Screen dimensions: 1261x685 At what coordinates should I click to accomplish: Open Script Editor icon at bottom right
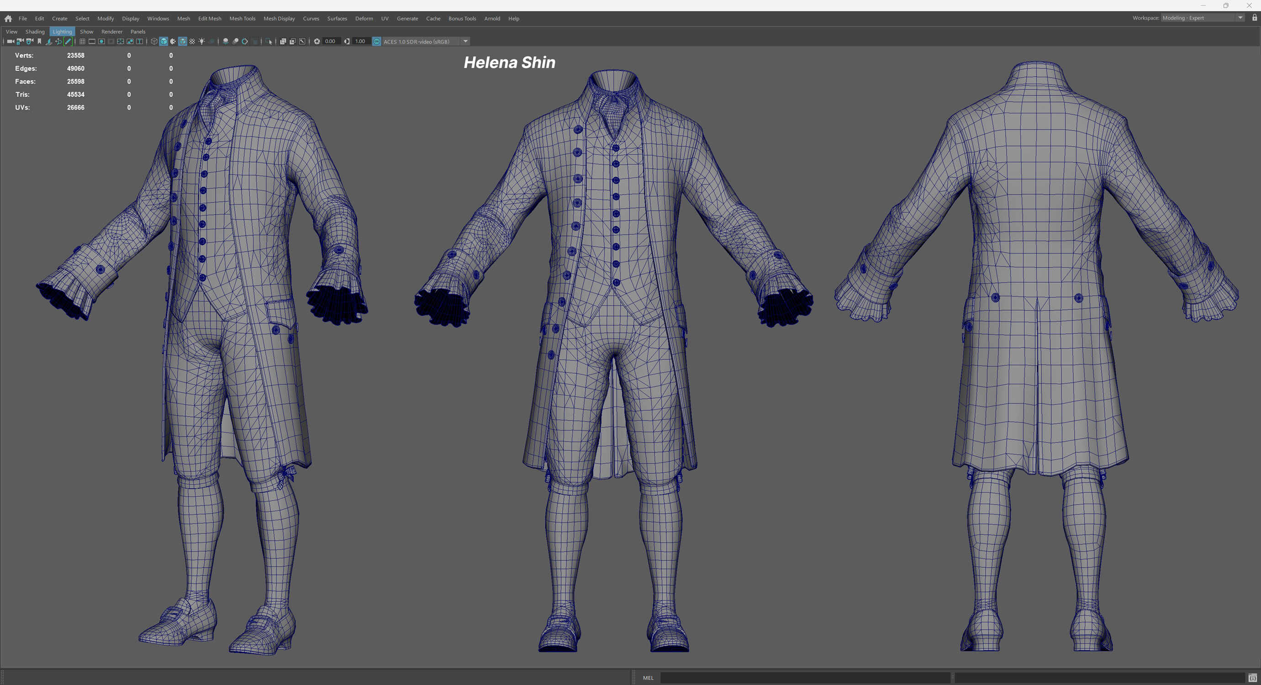pos(1252,678)
